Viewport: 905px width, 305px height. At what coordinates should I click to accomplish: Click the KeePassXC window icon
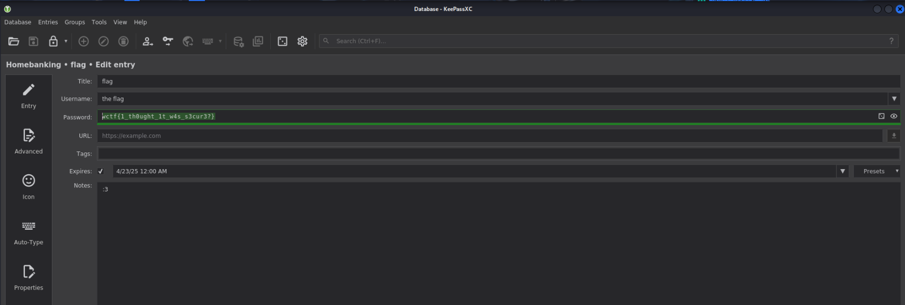[7, 9]
